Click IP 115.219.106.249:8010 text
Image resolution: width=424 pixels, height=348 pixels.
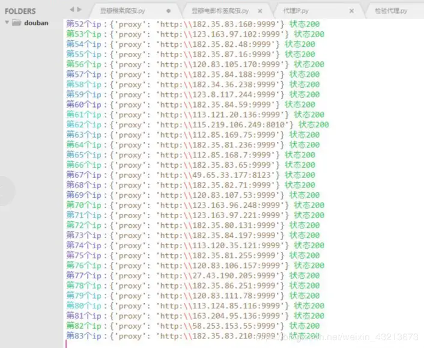[x=238, y=125]
